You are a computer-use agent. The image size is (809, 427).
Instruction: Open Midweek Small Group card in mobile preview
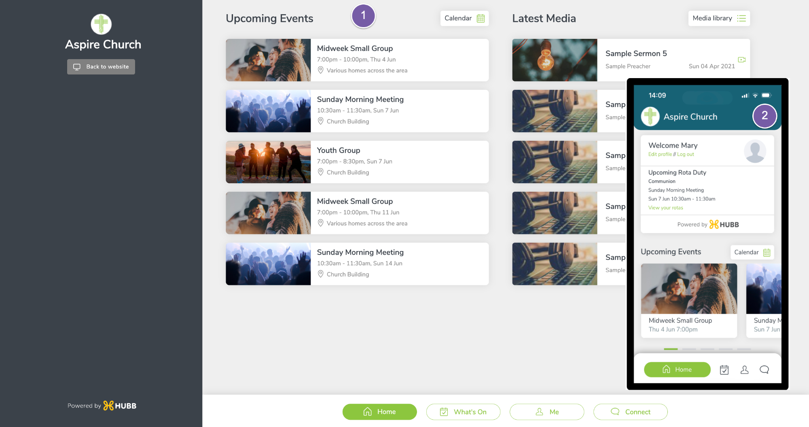tap(689, 300)
